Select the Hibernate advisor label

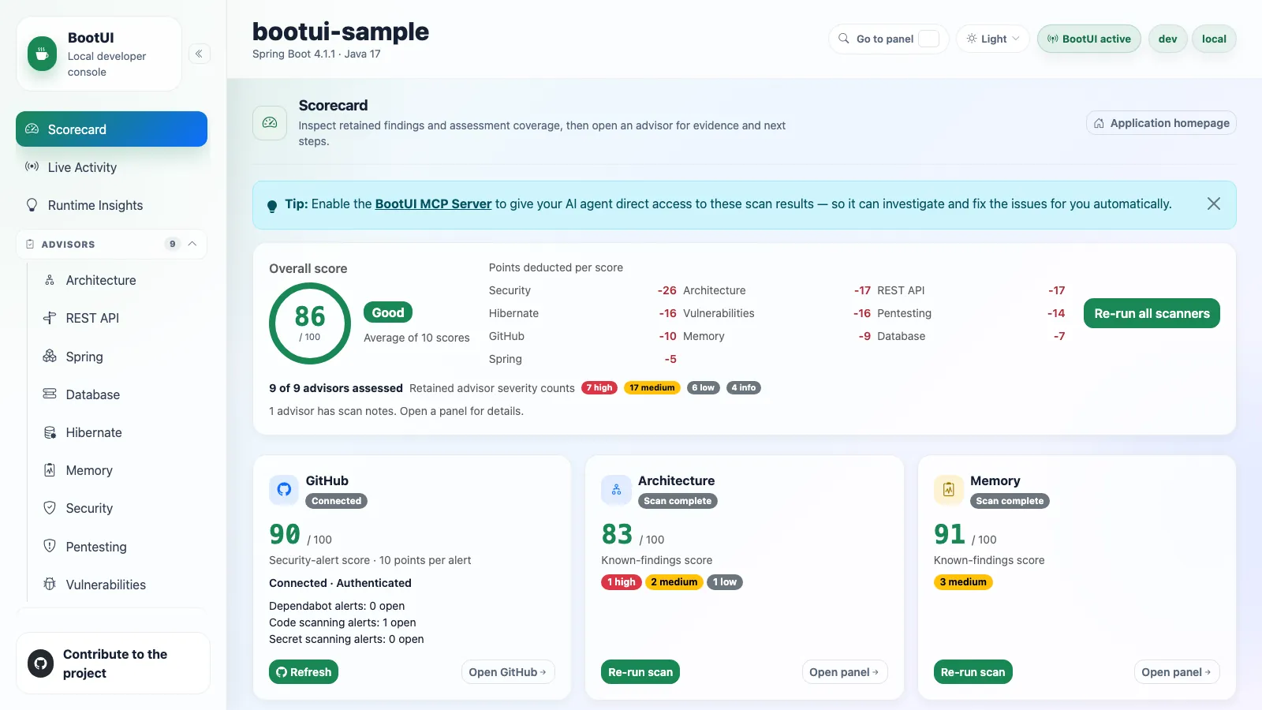click(x=94, y=432)
